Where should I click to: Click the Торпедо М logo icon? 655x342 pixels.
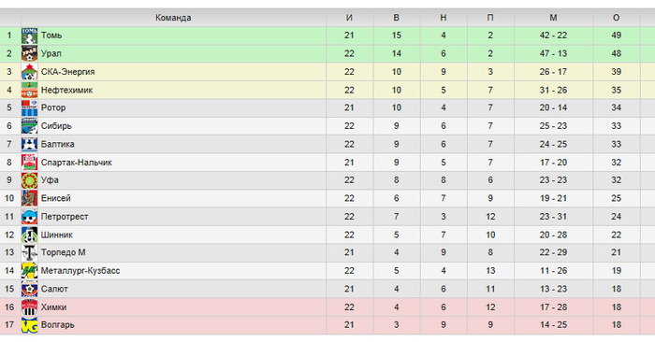[x=29, y=252]
